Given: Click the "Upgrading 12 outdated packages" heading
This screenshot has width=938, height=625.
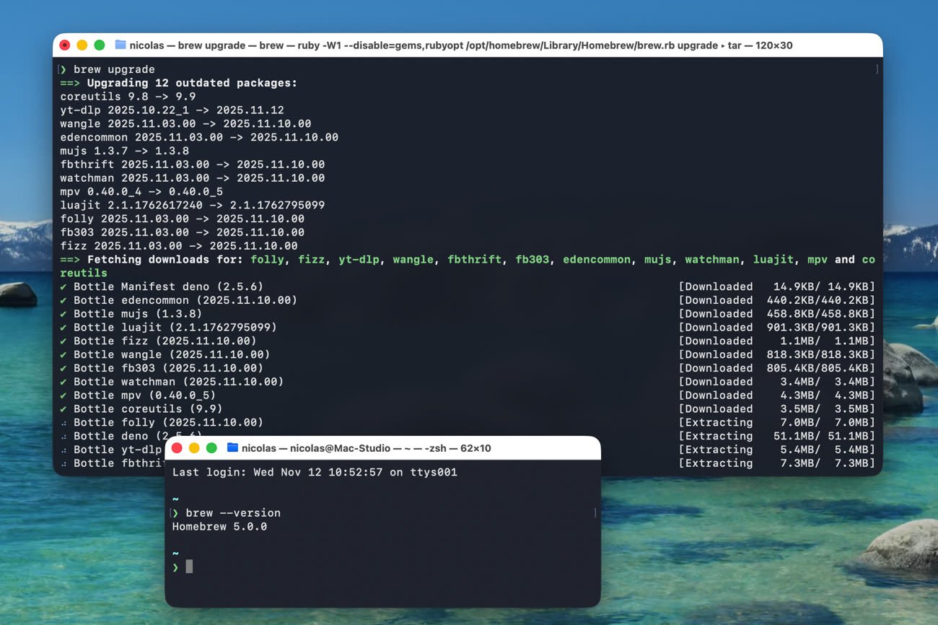Looking at the screenshot, I should (191, 83).
